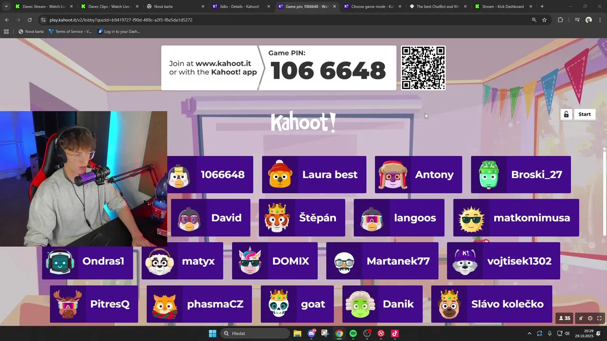Image resolution: width=607 pixels, height=341 pixels.
Task: Open TikTok app from taskbar
Action: 395,333
